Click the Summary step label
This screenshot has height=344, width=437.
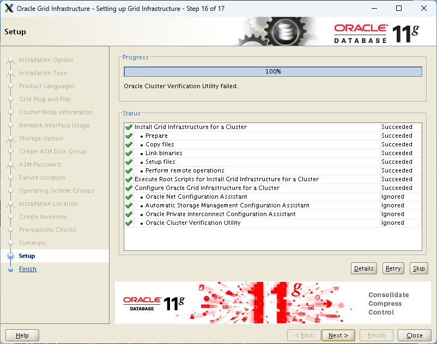point(32,243)
